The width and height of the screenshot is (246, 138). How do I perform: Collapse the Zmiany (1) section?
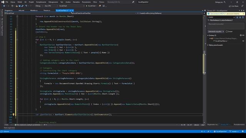[208, 35]
